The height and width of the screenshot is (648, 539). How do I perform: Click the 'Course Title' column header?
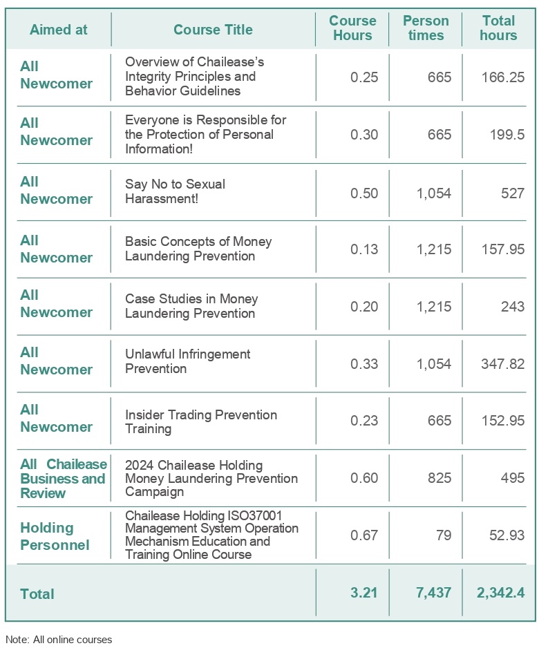(213, 30)
